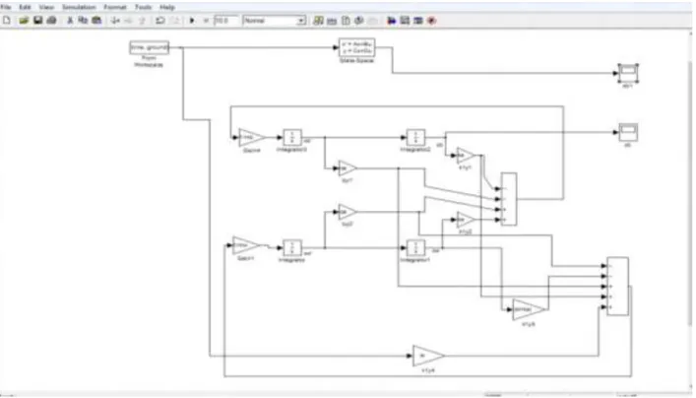
Task: Stop the simulation with the stop button
Action: tap(206, 21)
